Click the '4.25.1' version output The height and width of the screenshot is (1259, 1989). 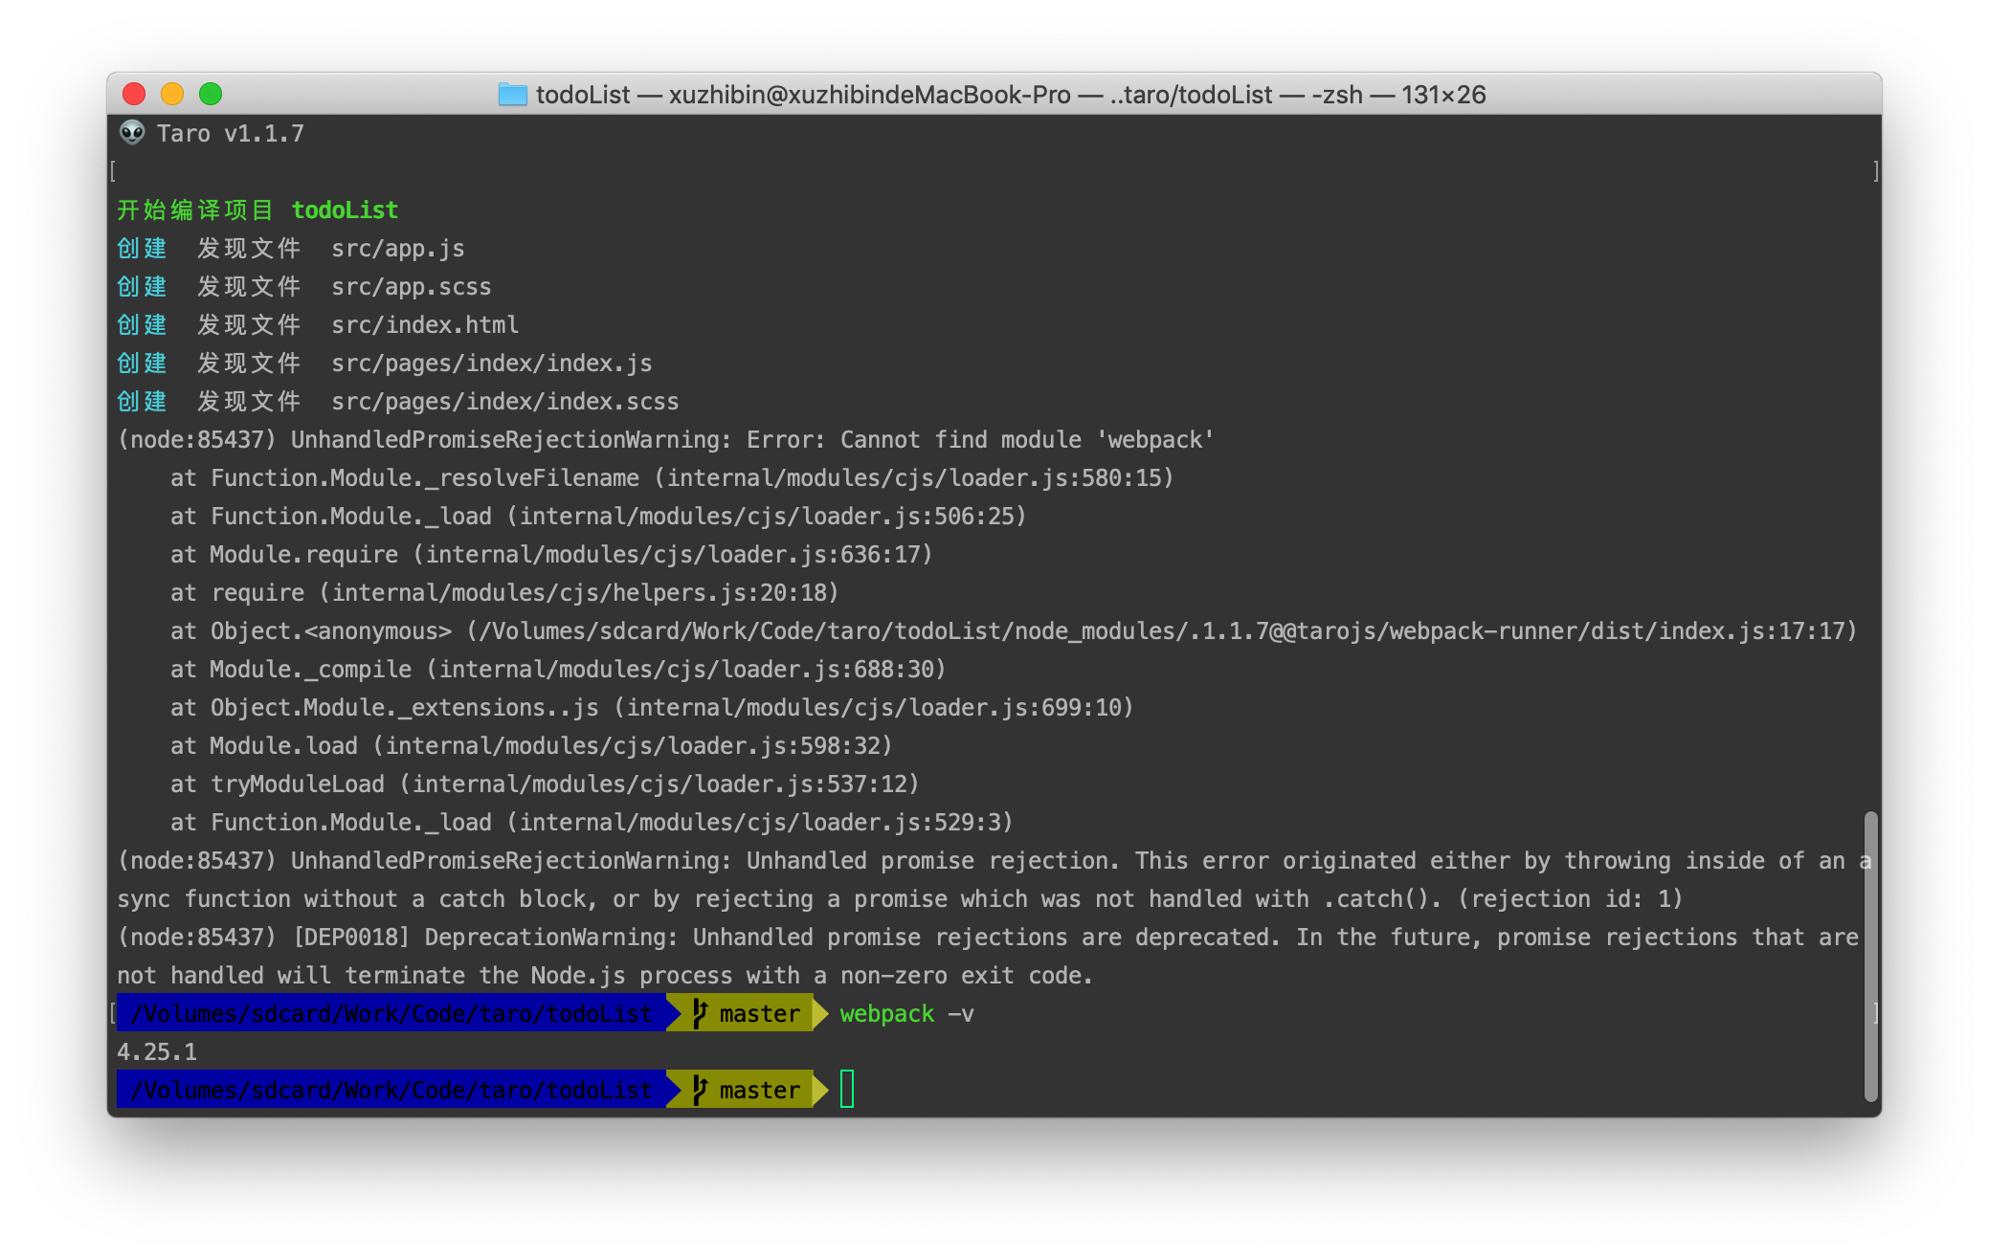click(x=157, y=1052)
